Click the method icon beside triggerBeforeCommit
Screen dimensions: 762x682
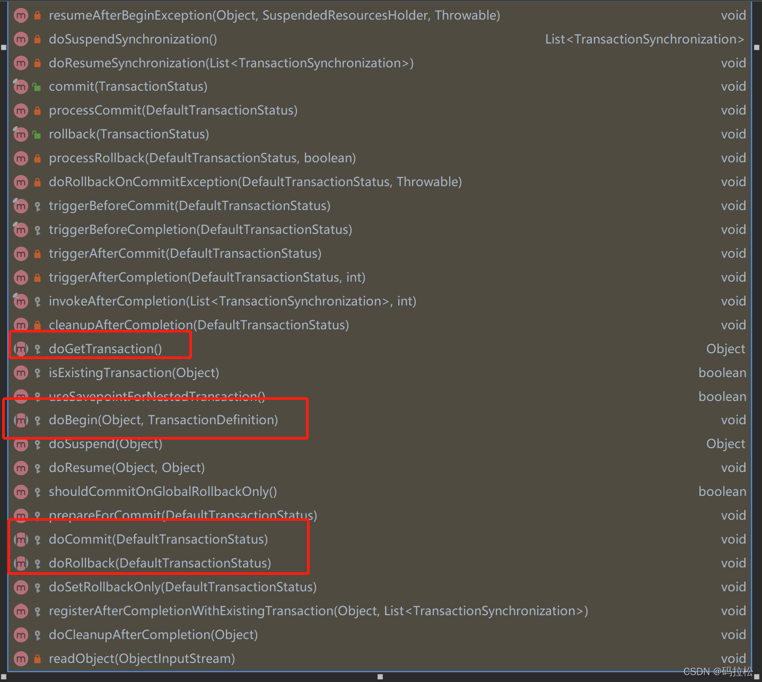click(21, 206)
